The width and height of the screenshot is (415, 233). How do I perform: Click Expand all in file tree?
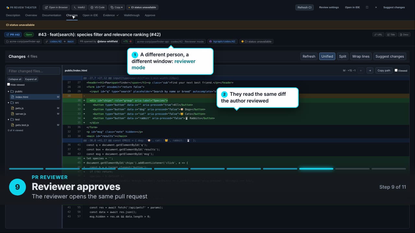pyautogui.click(x=31, y=79)
